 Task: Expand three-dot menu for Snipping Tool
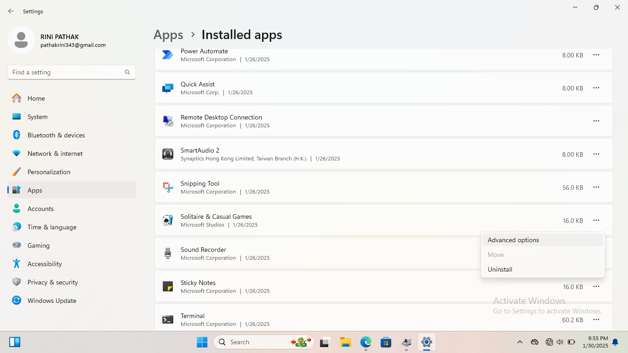(x=596, y=187)
